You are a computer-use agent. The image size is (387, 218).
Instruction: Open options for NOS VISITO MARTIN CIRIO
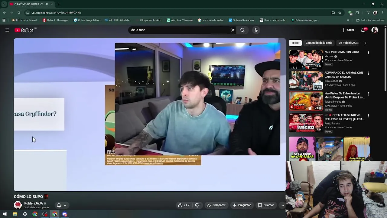(x=368, y=52)
